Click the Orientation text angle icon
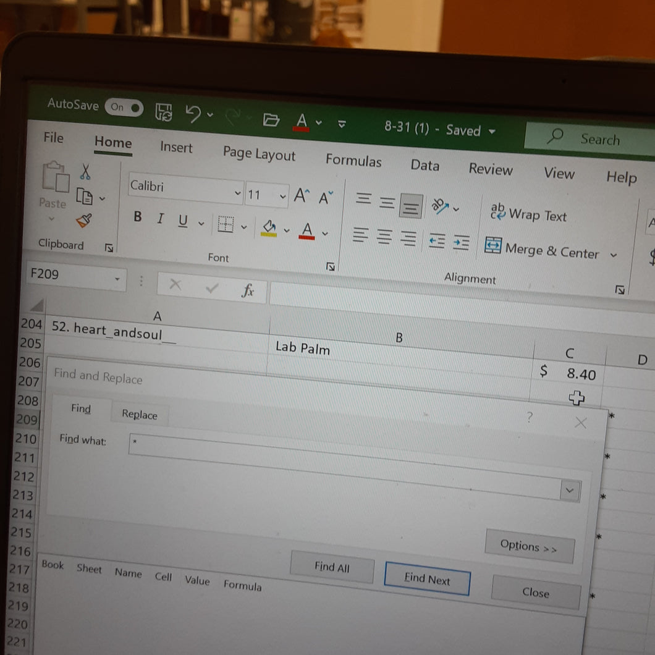The image size is (655, 655). coord(440,206)
